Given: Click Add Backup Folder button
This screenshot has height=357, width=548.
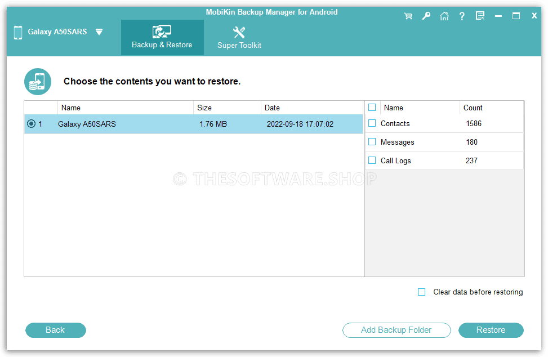Looking at the screenshot, I should 396,330.
